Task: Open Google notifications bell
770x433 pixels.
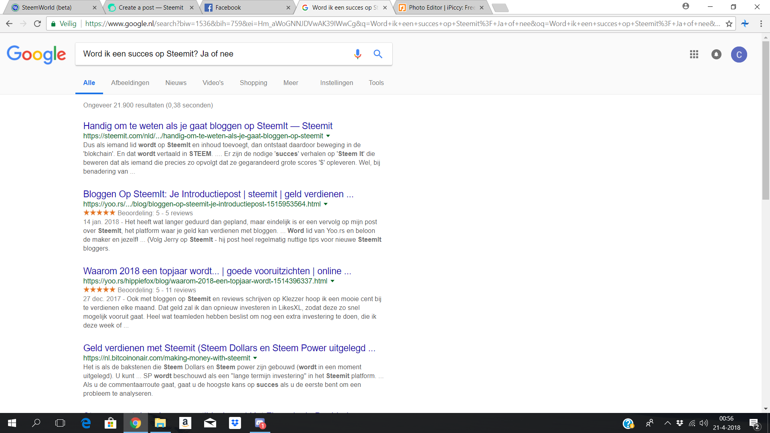Action: click(716, 54)
